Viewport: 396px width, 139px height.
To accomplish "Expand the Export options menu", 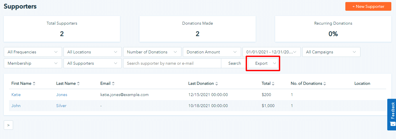I will (x=263, y=63).
